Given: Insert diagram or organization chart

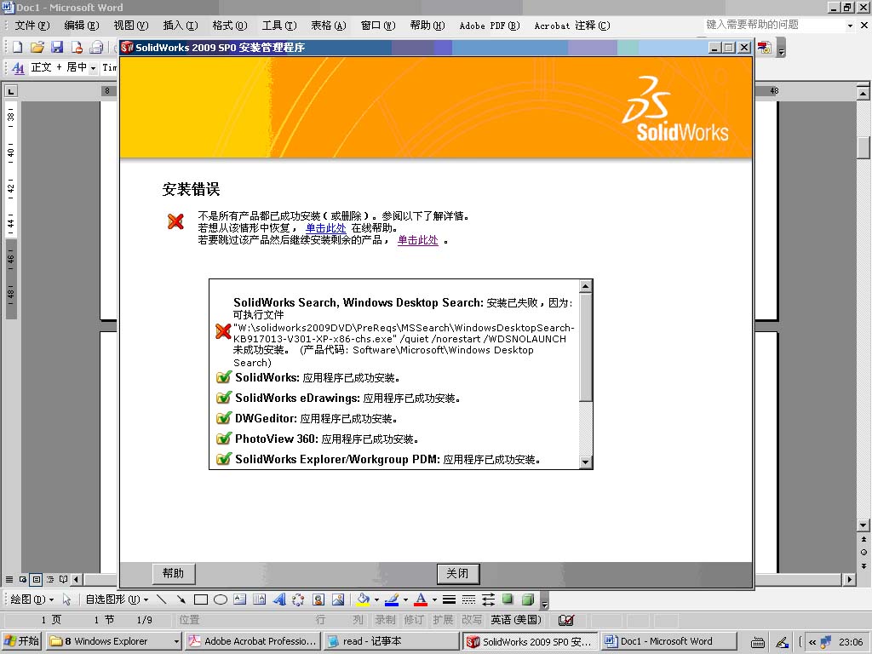Looking at the screenshot, I should pos(298,599).
